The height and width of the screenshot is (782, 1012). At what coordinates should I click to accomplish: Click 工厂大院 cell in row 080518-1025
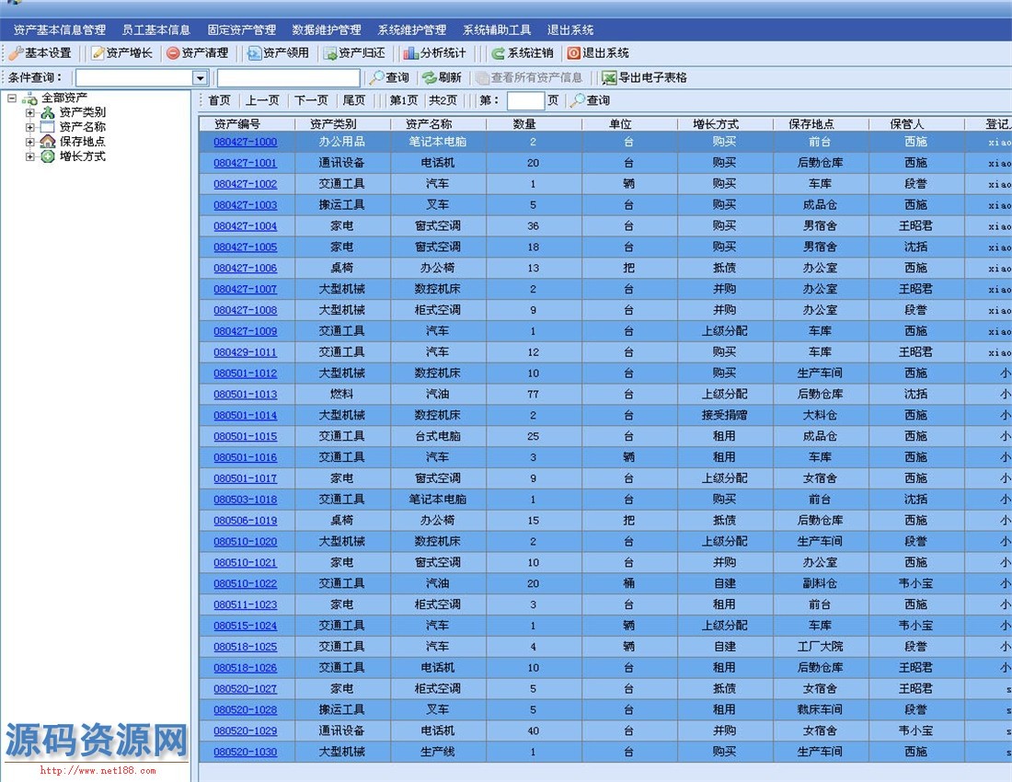tap(820, 647)
